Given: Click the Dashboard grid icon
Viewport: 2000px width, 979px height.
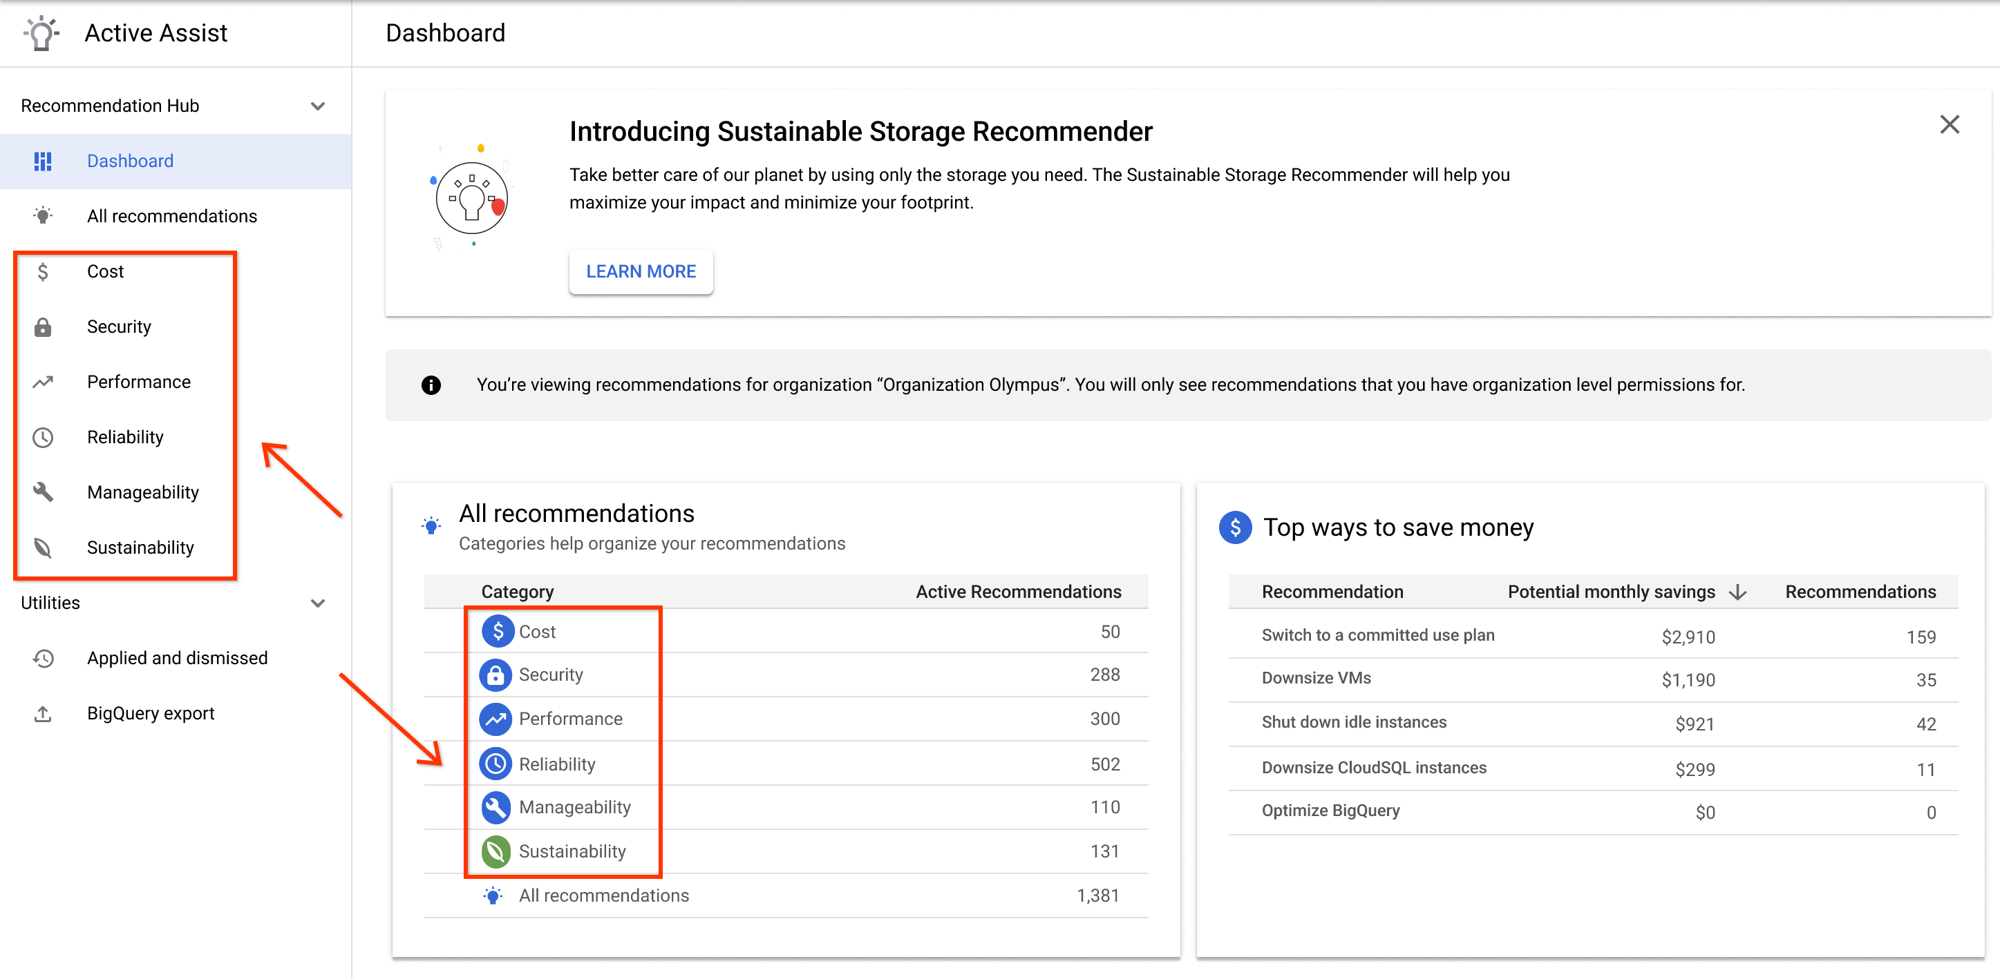Looking at the screenshot, I should (44, 161).
